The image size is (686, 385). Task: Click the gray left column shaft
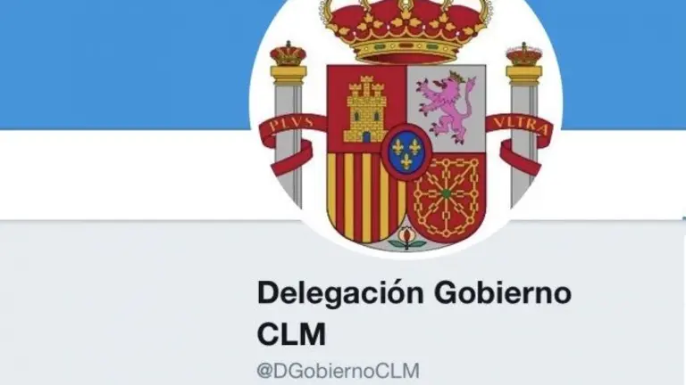pos(289,144)
